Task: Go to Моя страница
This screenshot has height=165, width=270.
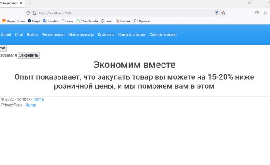Action: point(81,35)
